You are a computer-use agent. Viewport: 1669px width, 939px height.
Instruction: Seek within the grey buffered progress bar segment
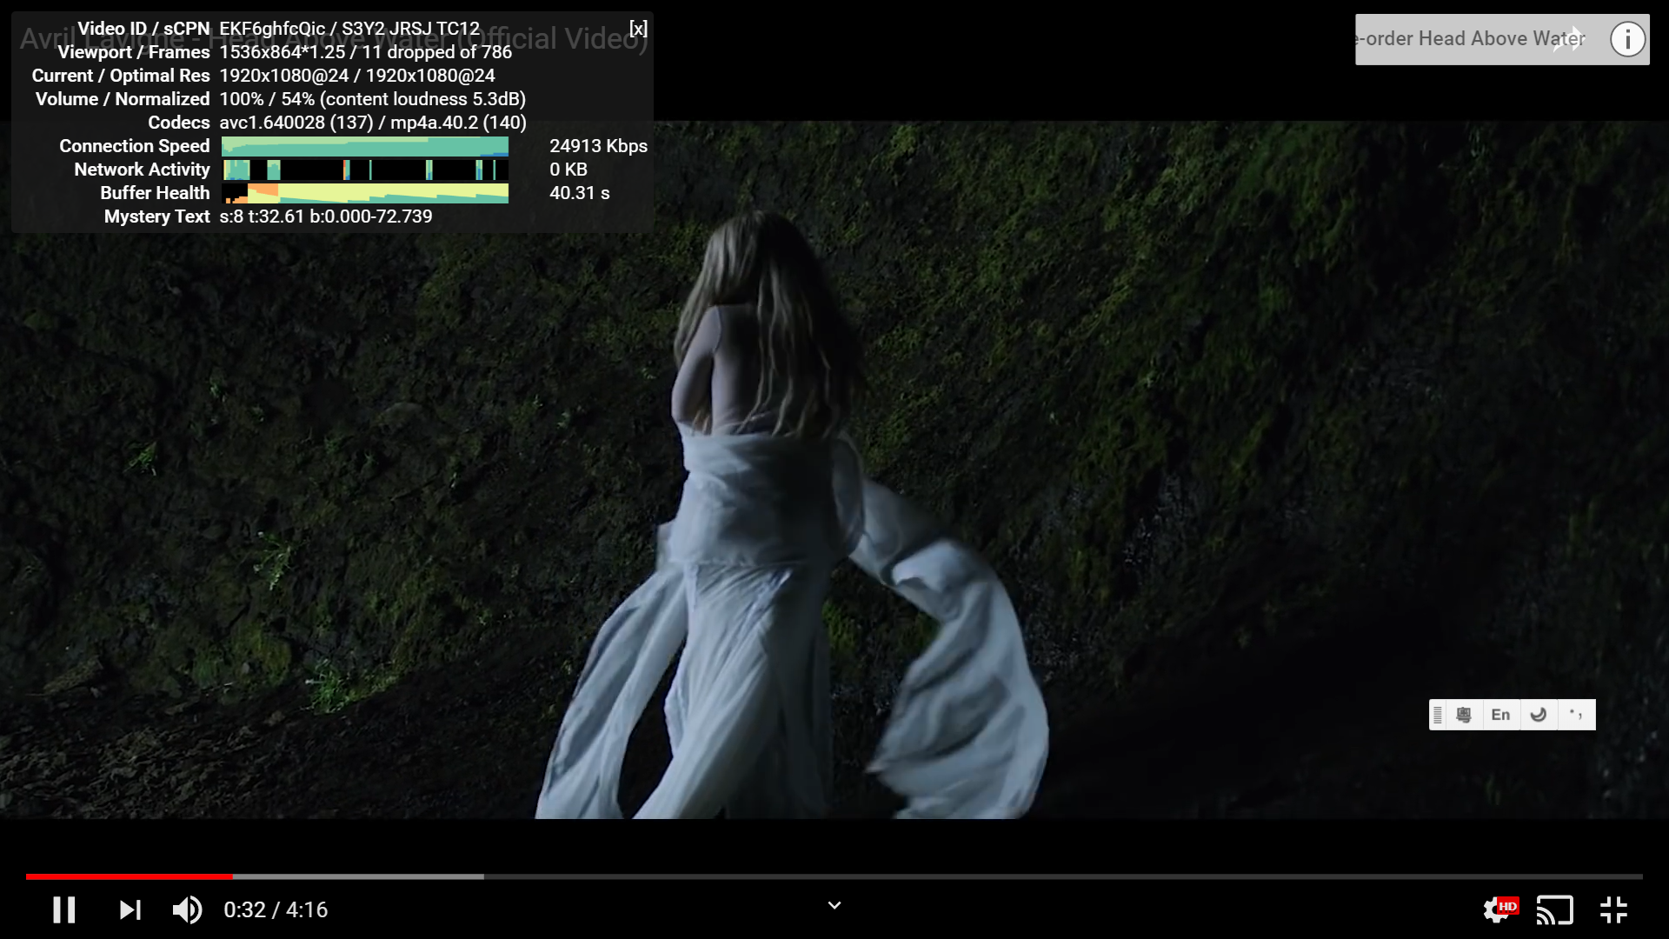tap(358, 876)
